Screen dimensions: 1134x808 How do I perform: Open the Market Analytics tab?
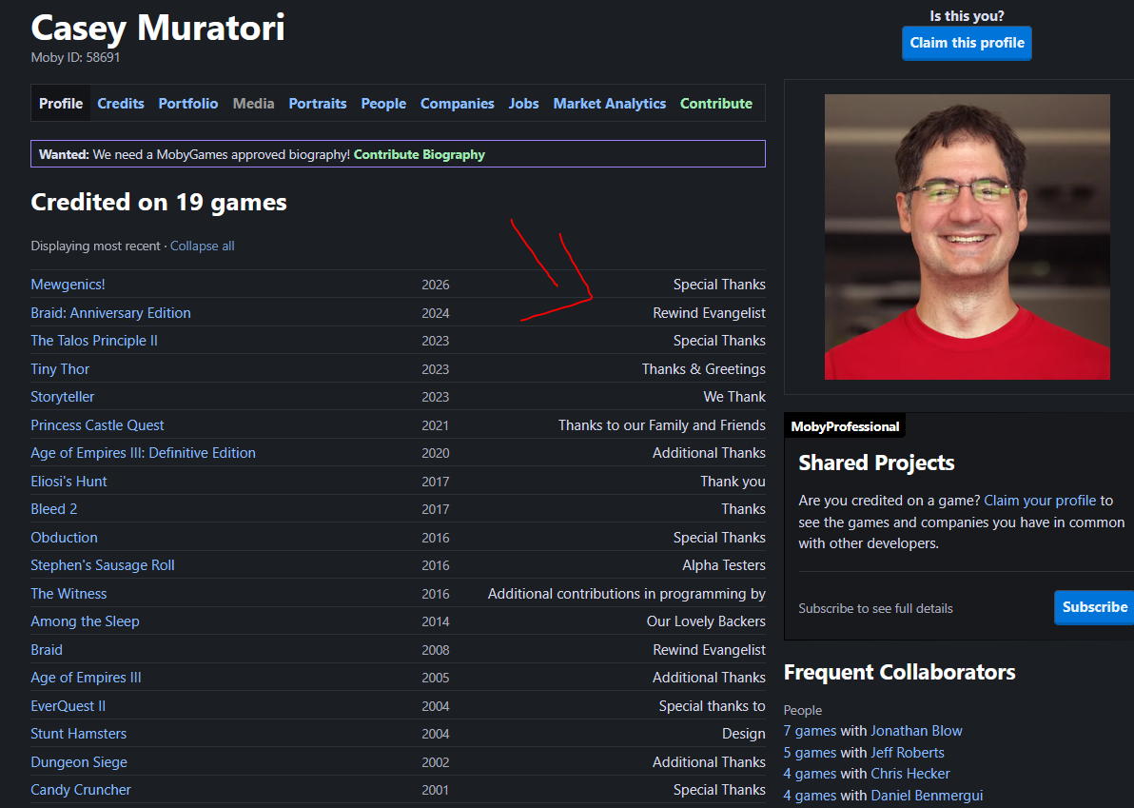[610, 104]
